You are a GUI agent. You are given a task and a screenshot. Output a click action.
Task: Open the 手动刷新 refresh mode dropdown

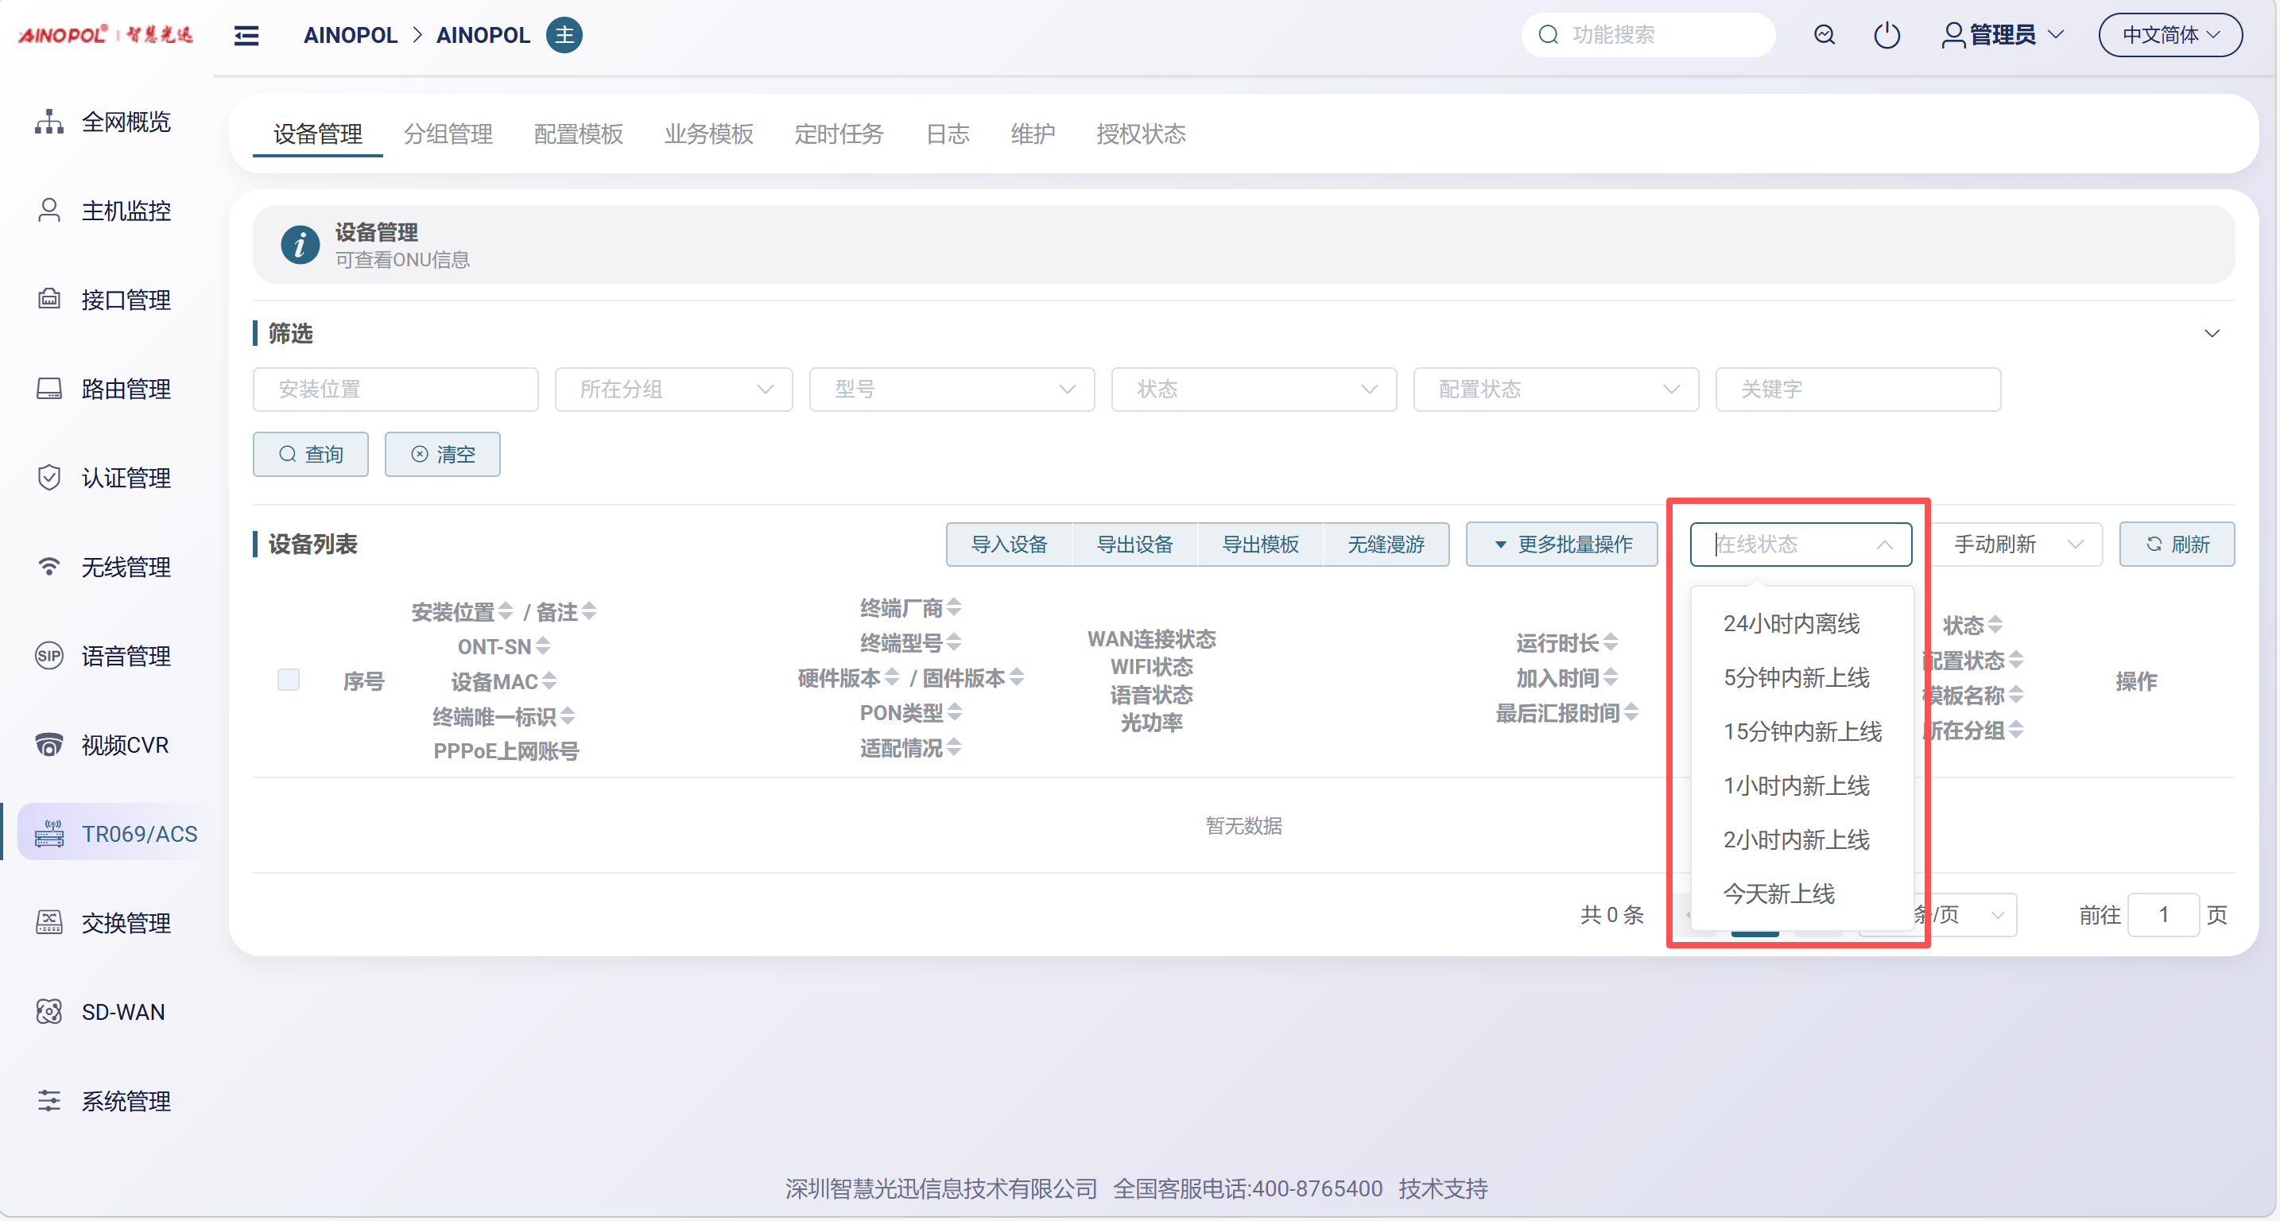(2015, 545)
